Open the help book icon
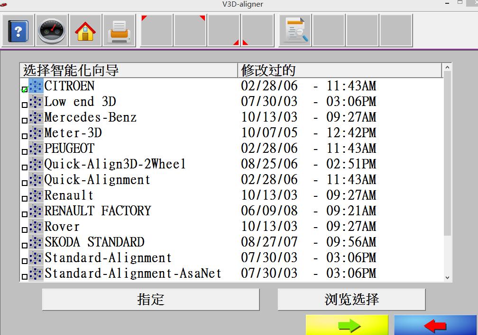The width and height of the screenshot is (478, 335). 18,31
